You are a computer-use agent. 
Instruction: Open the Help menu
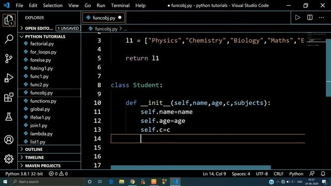tap(140, 5)
